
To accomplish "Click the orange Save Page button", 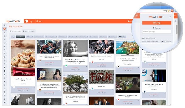I will click(x=157, y=23).
